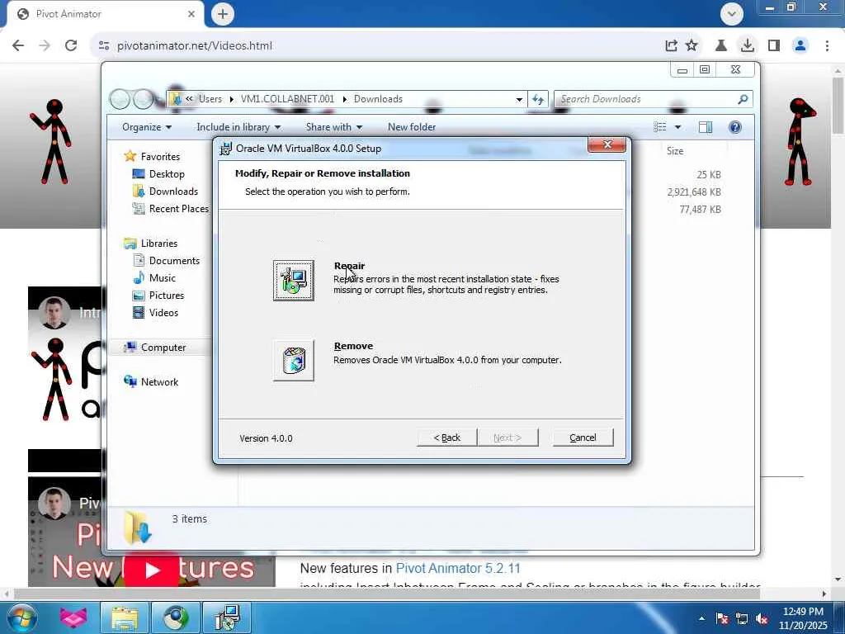Click the Repair installation icon button
845x634 pixels.
(x=293, y=281)
